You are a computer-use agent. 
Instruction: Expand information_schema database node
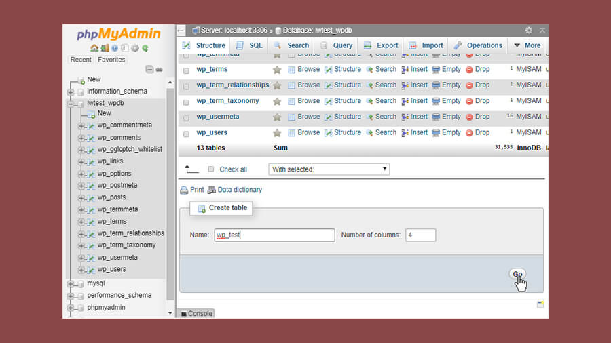point(71,92)
